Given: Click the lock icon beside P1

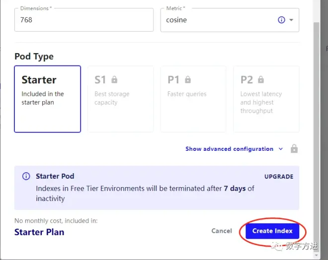Looking at the screenshot, I should pyautogui.click(x=188, y=79).
